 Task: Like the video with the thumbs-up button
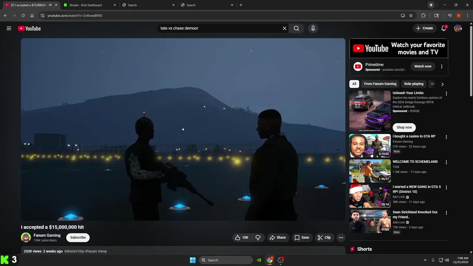click(242, 238)
